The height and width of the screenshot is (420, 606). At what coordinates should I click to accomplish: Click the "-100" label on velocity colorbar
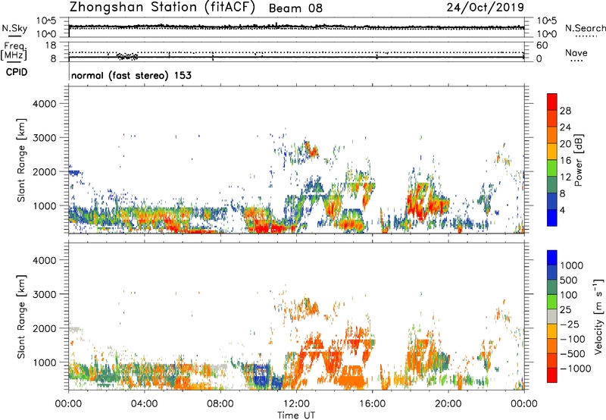click(x=573, y=339)
